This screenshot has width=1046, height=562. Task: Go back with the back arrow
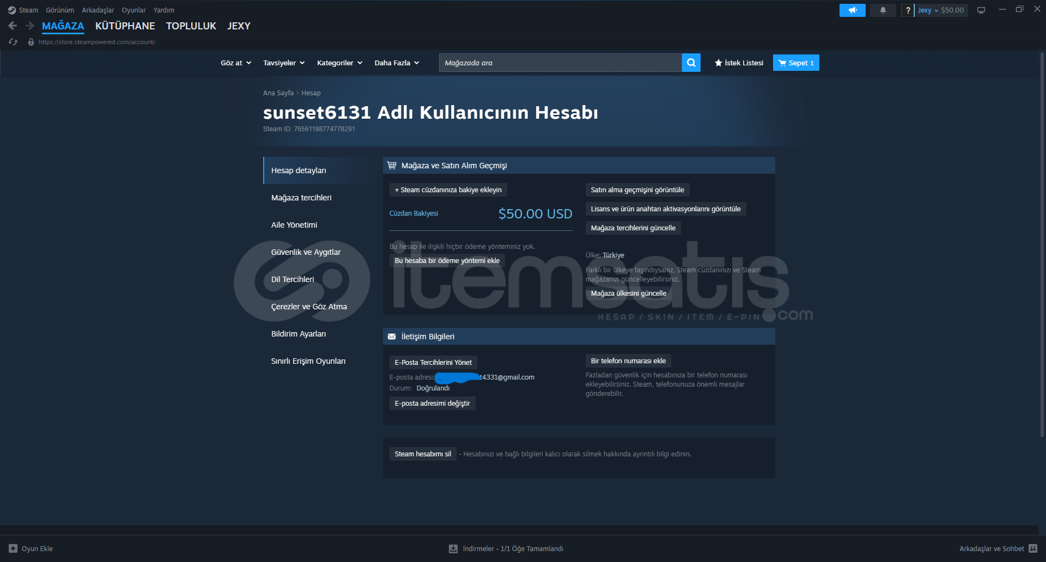click(x=13, y=26)
